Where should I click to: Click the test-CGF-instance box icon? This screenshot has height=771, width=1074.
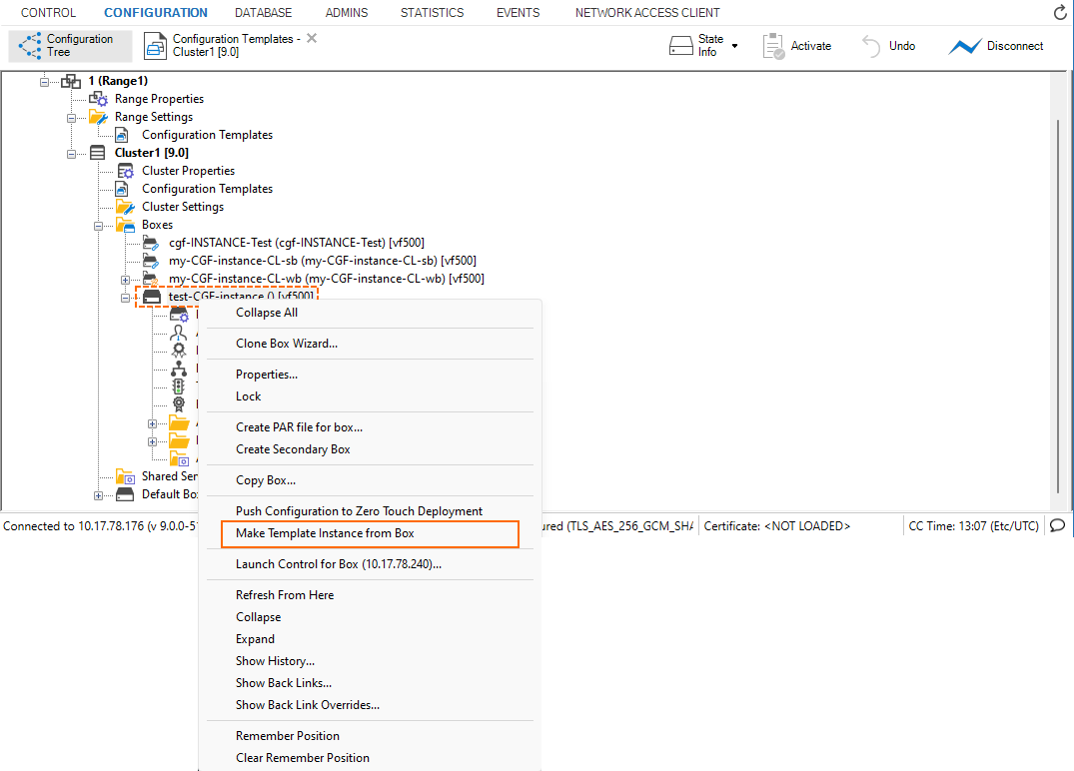(x=152, y=297)
